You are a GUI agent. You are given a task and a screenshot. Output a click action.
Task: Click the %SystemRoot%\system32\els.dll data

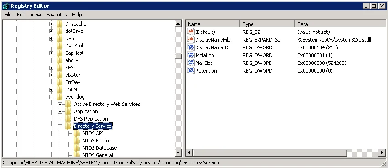click(334, 40)
